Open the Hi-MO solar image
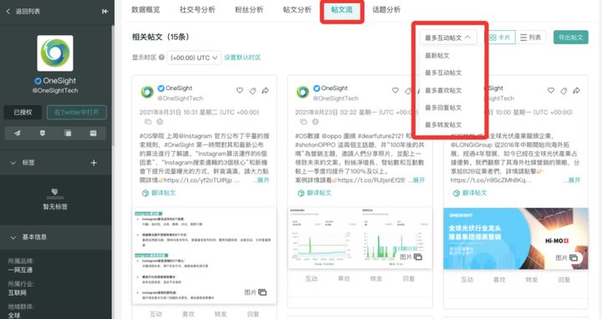Image resolution: width=602 pixels, height=319 pixels. (x=516, y=238)
